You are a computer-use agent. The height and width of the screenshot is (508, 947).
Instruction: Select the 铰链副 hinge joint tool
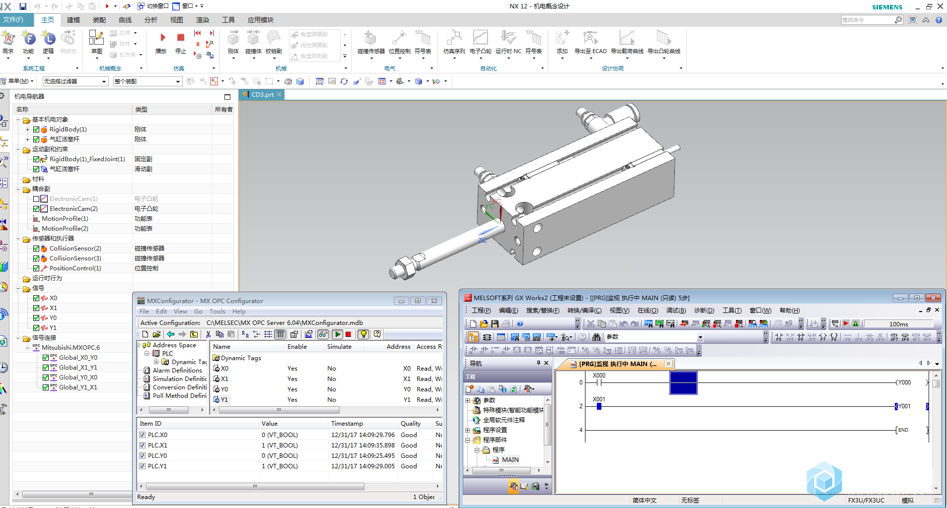(274, 38)
